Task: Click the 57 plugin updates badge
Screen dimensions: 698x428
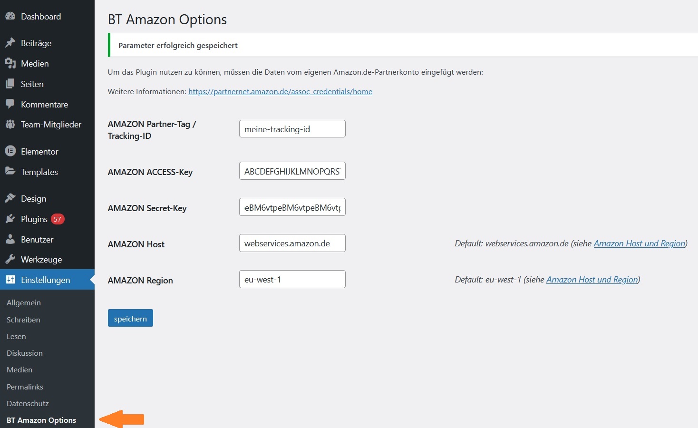Action: click(x=58, y=219)
